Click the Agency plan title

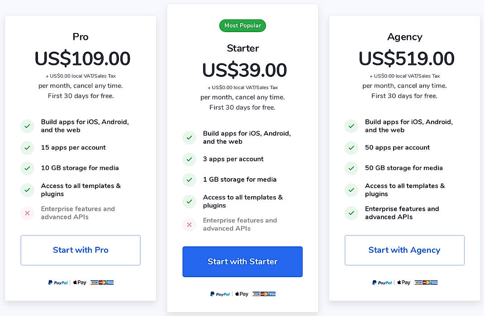tap(404, 37)
